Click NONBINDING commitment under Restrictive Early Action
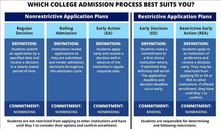This screenshot has width=221, height=129. pyautogui.click(x=196, y=112)
